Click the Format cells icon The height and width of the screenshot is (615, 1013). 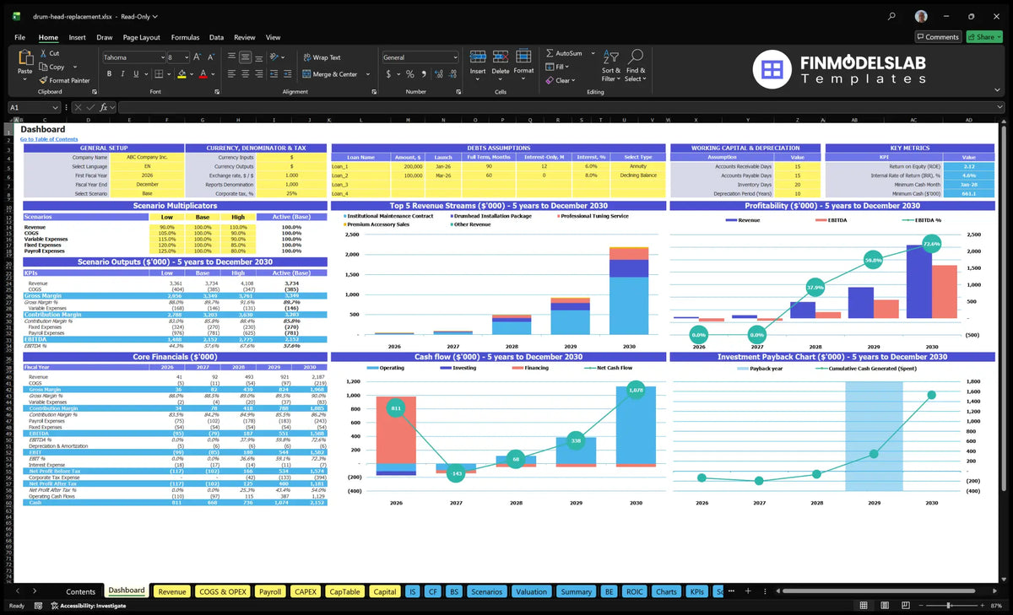pyautogui.click(x=523, y=57)
